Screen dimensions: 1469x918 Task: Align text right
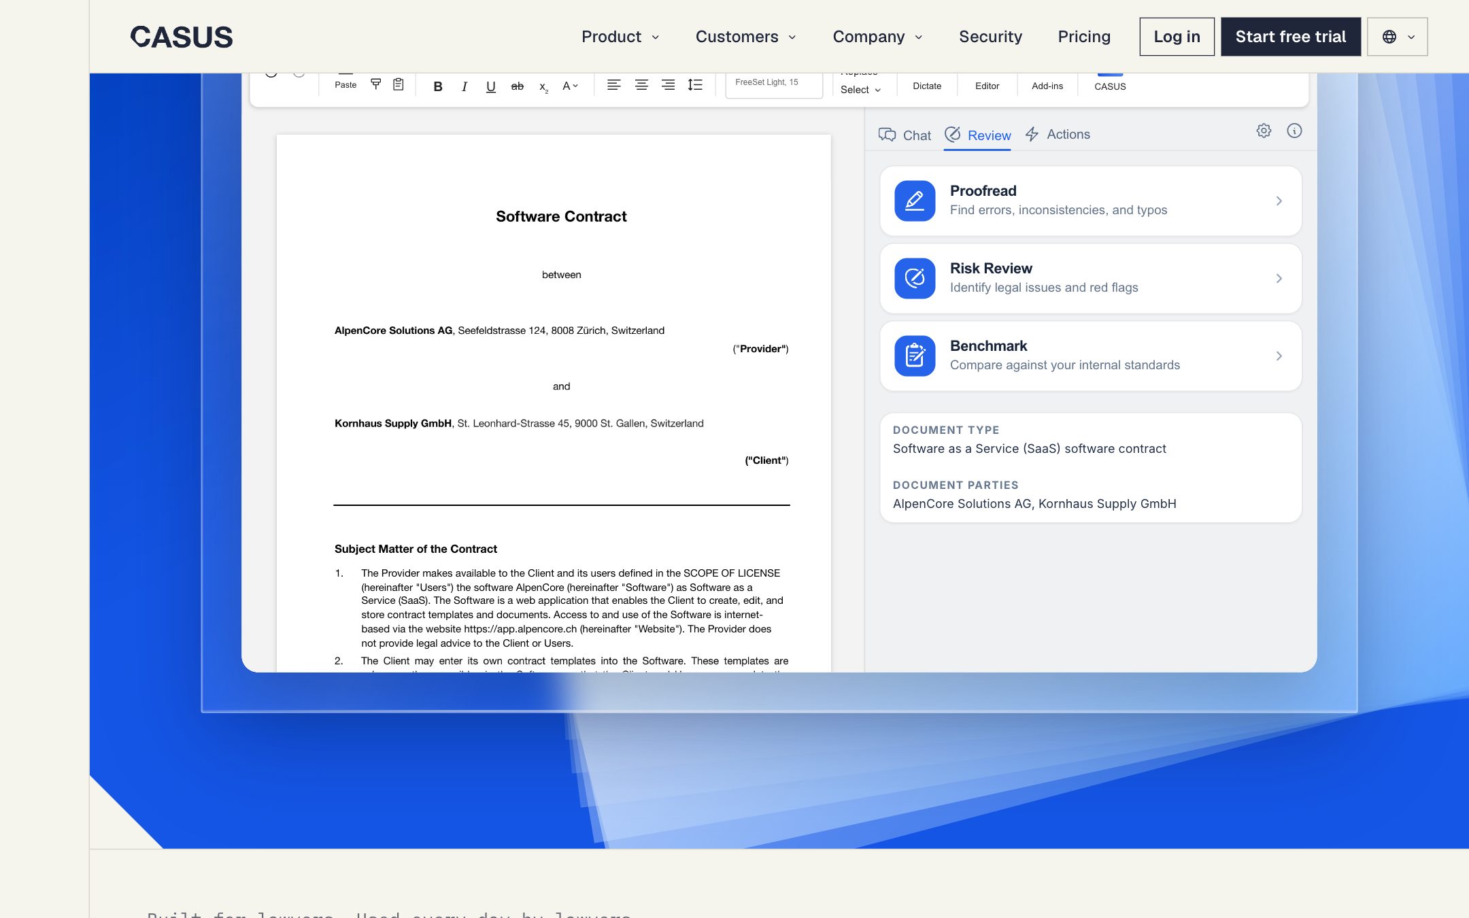coord(669,85)
